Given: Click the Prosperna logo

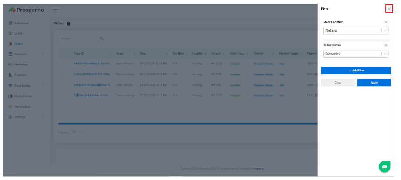Looking at the screenshot, I should tap(27, 10).
